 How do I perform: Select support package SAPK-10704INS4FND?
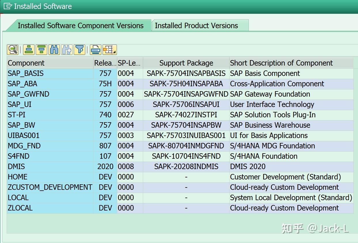186,156
